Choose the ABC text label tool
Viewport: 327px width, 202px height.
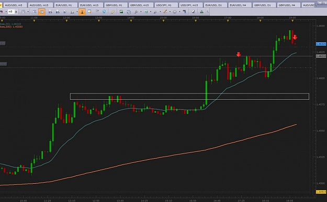[184, 12]
